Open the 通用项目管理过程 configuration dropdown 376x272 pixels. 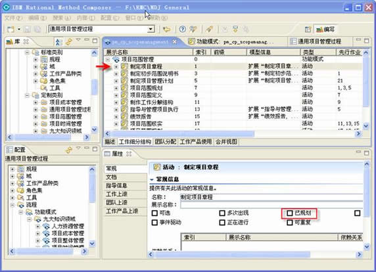[x=151, y=30]
